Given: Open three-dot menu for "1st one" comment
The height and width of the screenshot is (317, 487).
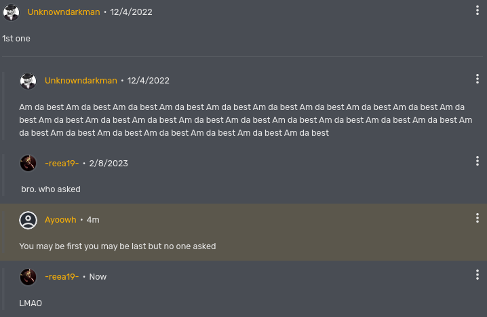Looking at the screenshot, I should tap(478, 11).
